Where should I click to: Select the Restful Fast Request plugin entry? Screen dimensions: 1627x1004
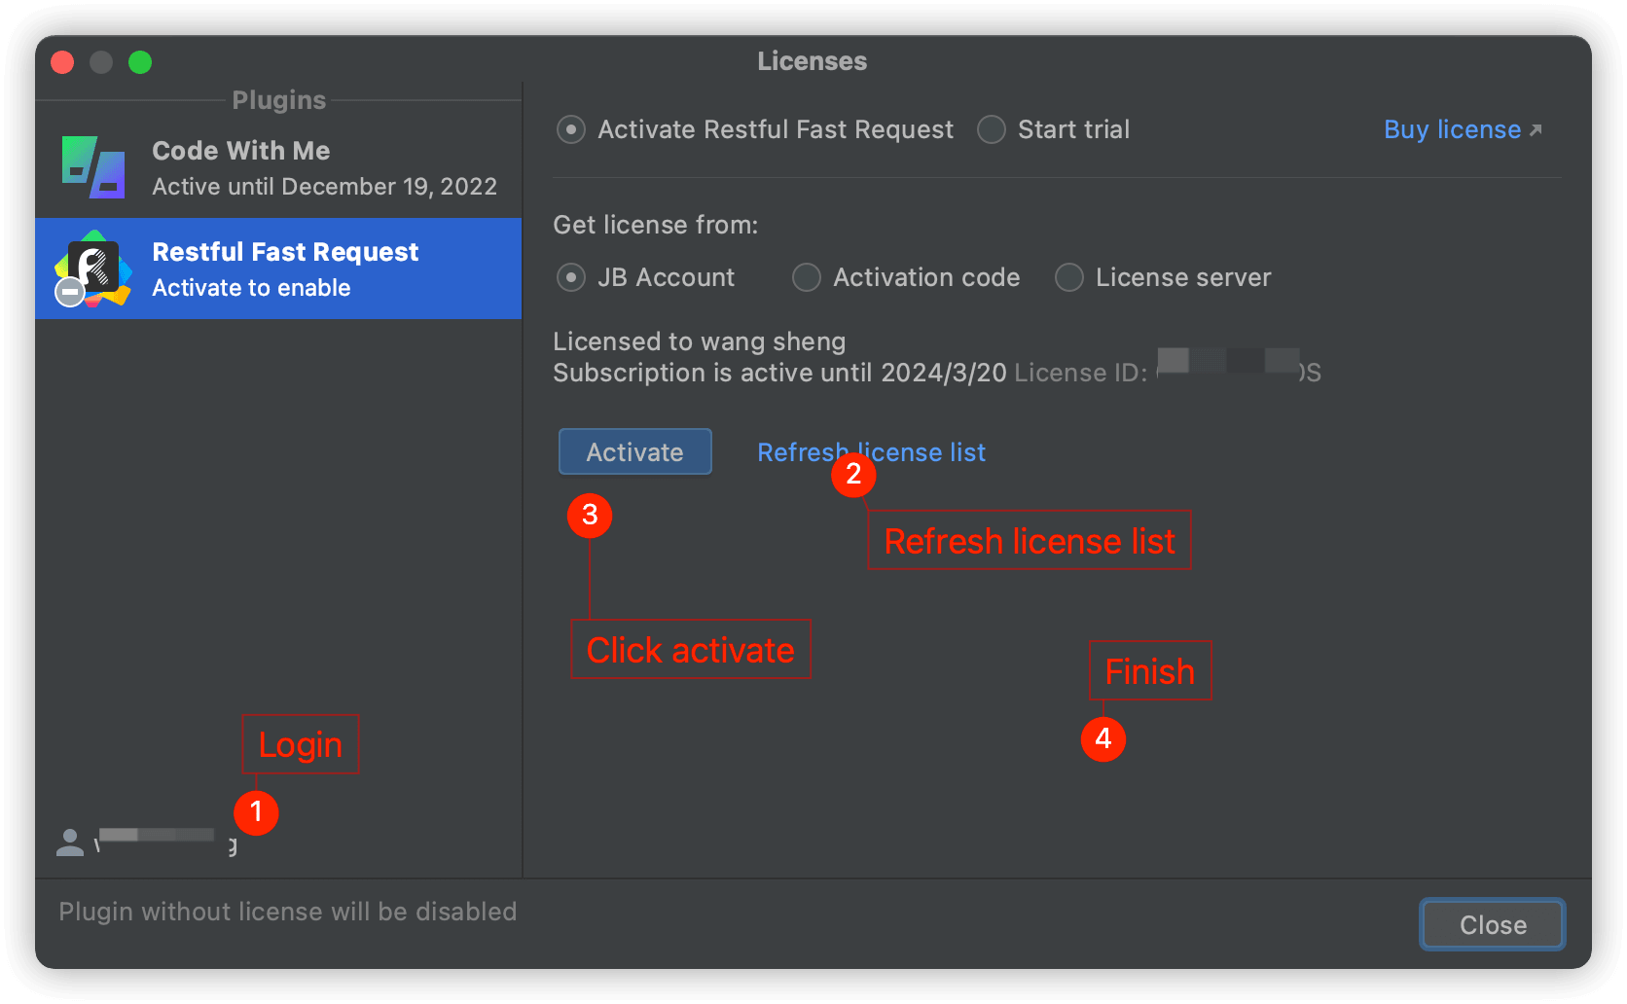pyautogui.click(x=285, y=269)
